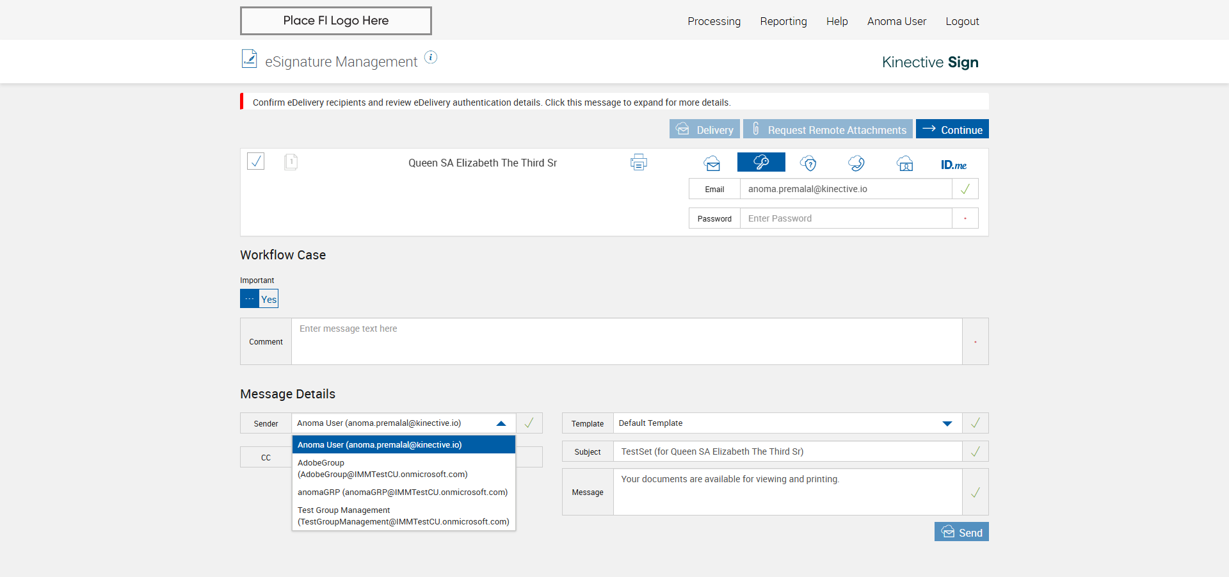
Task: Click the printer icon for the recipient
Action: click(638, 163)
